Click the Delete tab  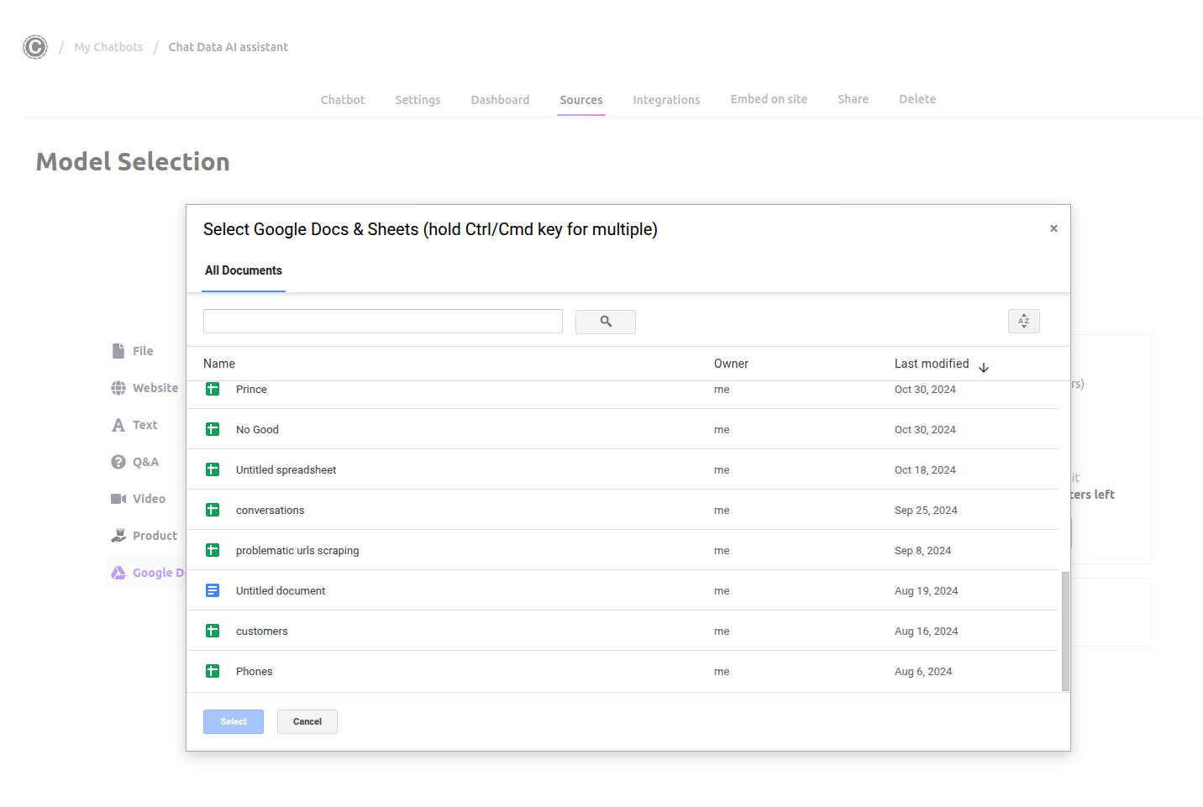pyautogui.click(x=917, y=99)
